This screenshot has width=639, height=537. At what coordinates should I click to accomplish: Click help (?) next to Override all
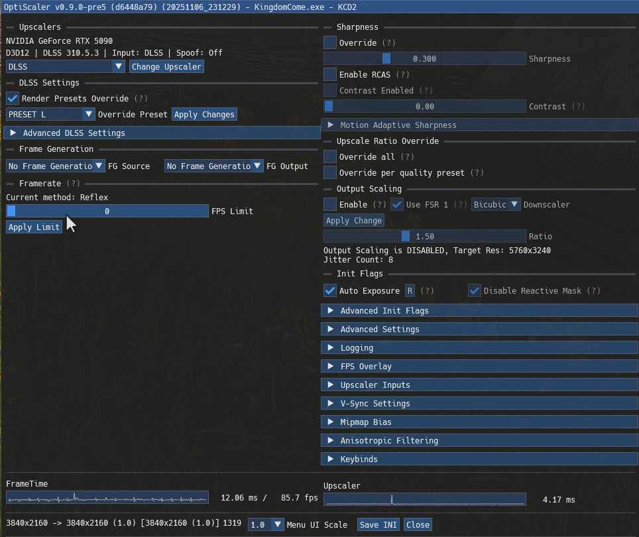click(x=407, y=156)
